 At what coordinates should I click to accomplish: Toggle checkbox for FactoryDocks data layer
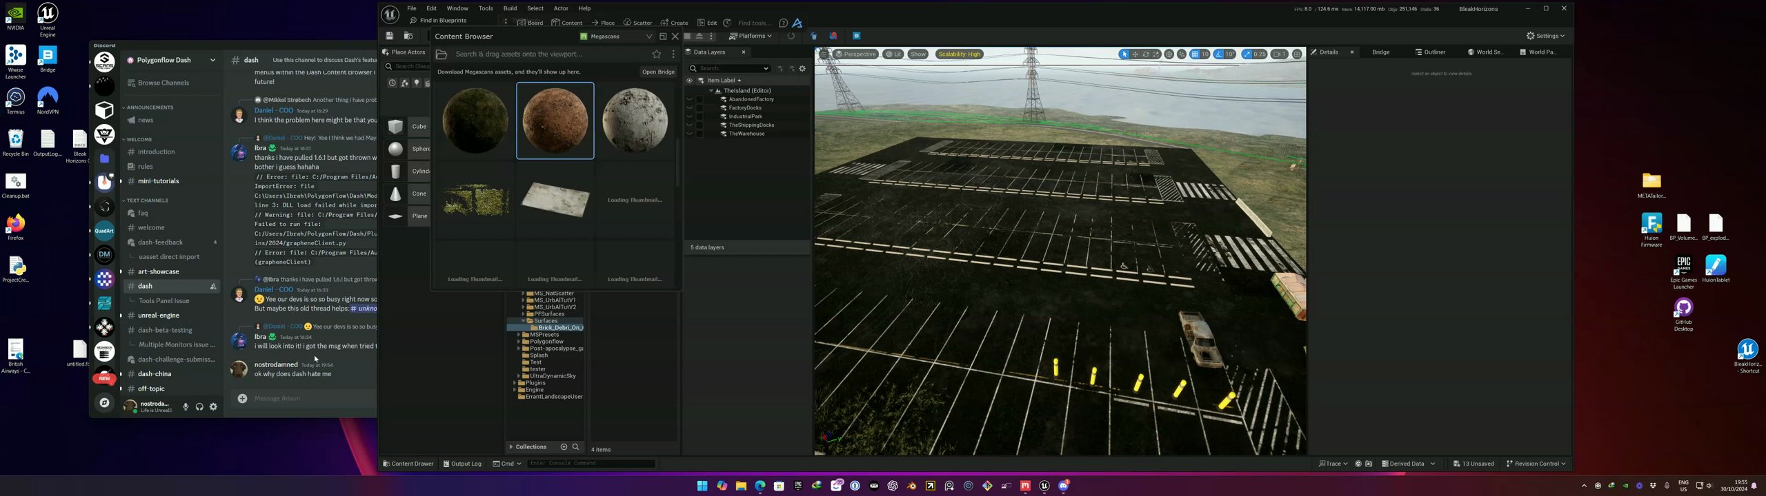tap(700, 108)
